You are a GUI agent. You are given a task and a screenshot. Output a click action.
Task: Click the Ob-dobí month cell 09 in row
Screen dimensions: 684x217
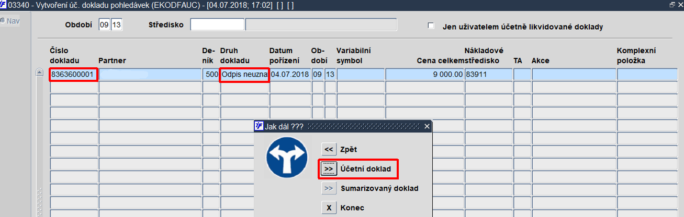318,75
